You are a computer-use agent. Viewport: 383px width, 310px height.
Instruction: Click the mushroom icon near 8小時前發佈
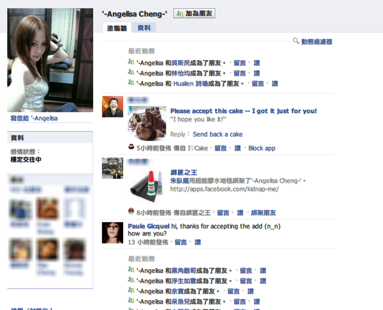131,211
